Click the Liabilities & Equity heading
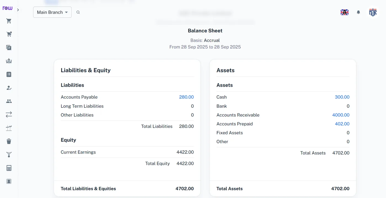 click(x=86, y=70)
